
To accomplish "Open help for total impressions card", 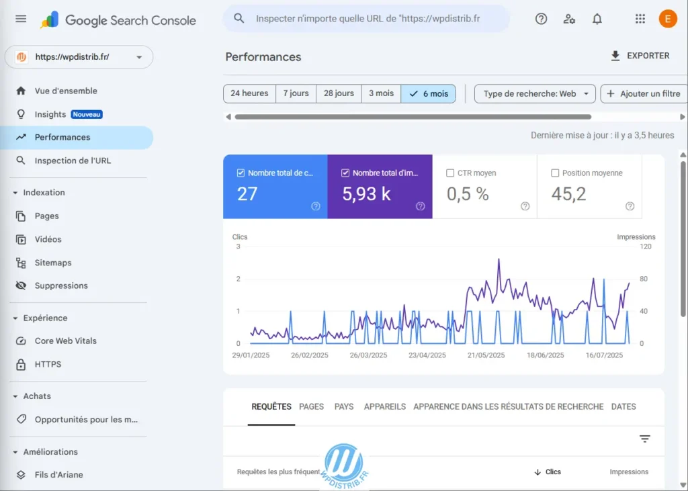I will pos(421,206).
